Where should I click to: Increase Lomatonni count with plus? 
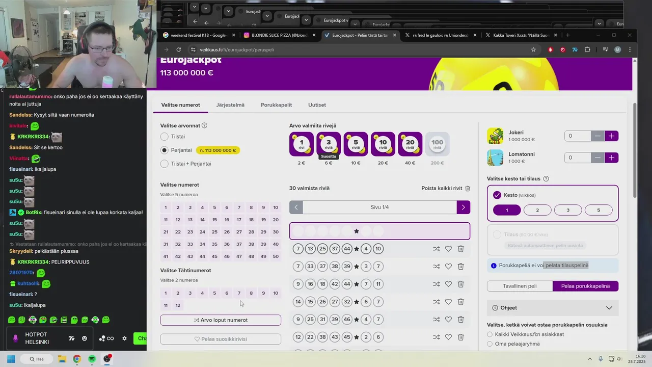(612, 158)
